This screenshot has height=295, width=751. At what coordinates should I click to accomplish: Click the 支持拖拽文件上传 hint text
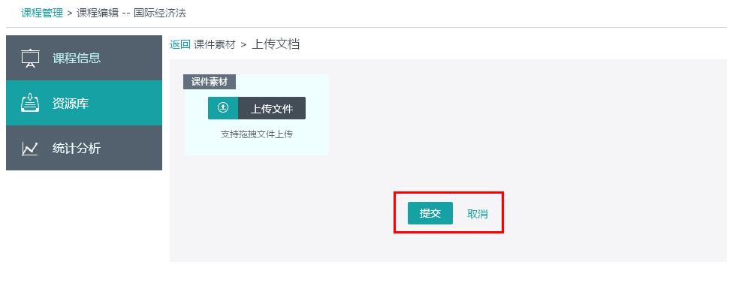pos(257,134)
